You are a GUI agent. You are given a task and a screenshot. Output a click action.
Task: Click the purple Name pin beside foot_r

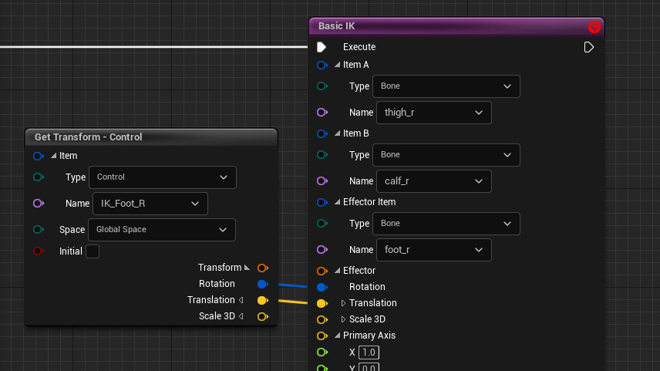pos(322,250)
